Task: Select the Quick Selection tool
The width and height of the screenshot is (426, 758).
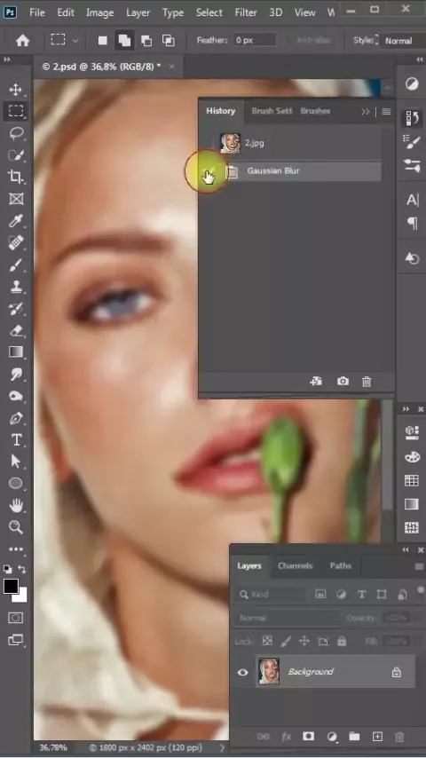Action: pos(15,155)
